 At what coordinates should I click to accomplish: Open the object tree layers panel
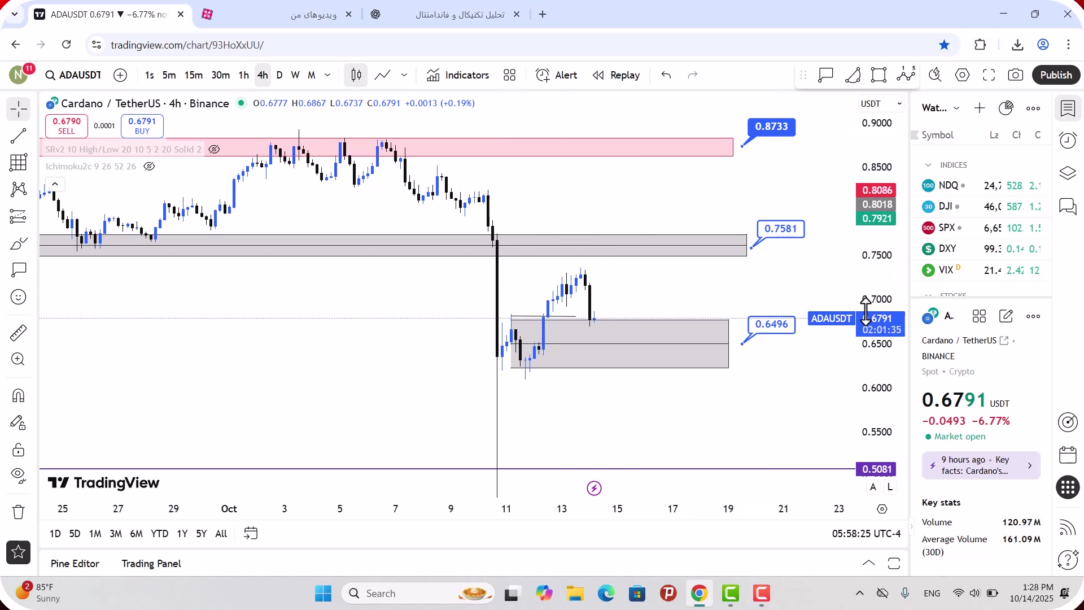1068,173
